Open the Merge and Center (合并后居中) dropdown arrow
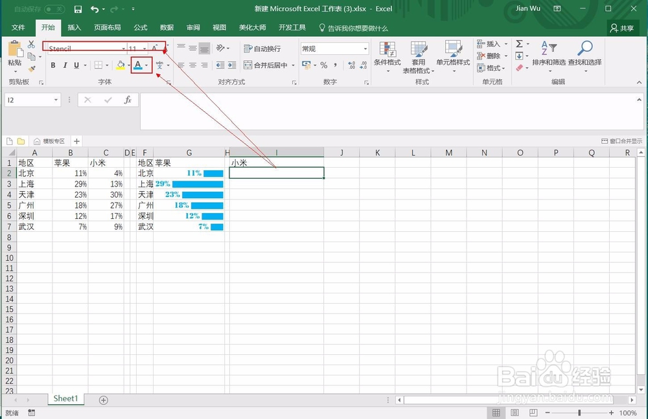This screenshot has width=648, height=419. click(293, 65)
